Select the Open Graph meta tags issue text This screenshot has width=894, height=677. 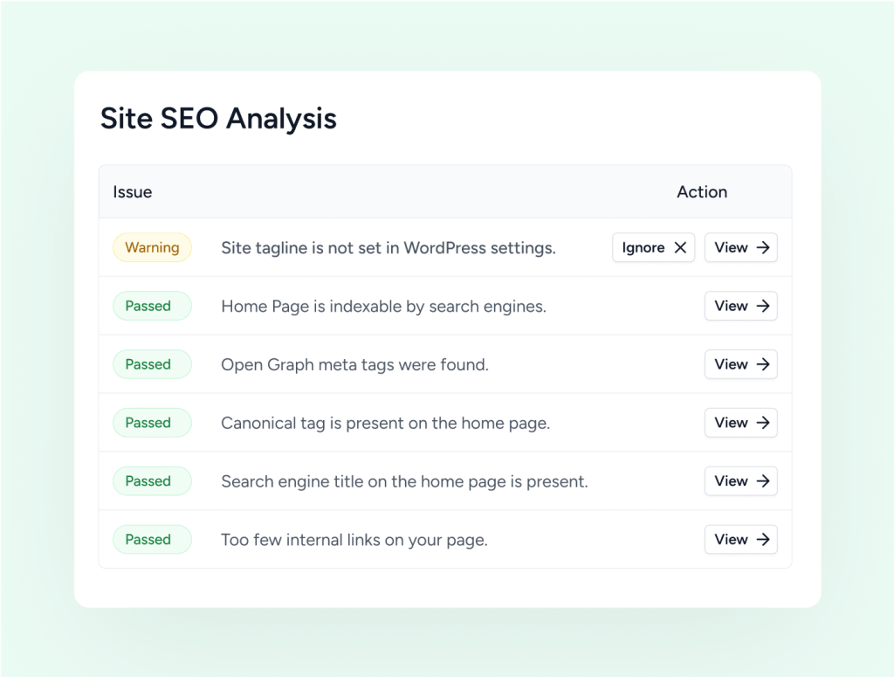point(354,364)
